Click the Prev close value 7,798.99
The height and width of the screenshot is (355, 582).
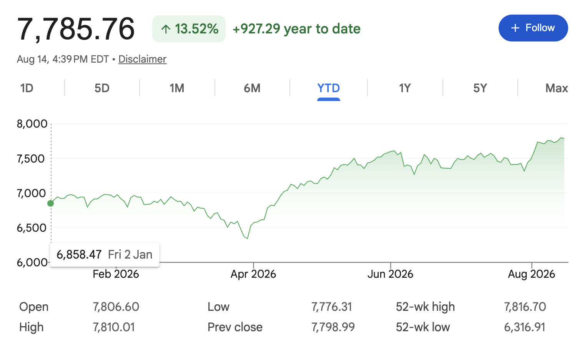point(333,327)
